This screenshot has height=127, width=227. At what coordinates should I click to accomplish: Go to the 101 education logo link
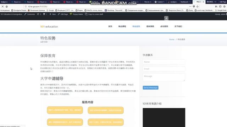tap(49, 26)
